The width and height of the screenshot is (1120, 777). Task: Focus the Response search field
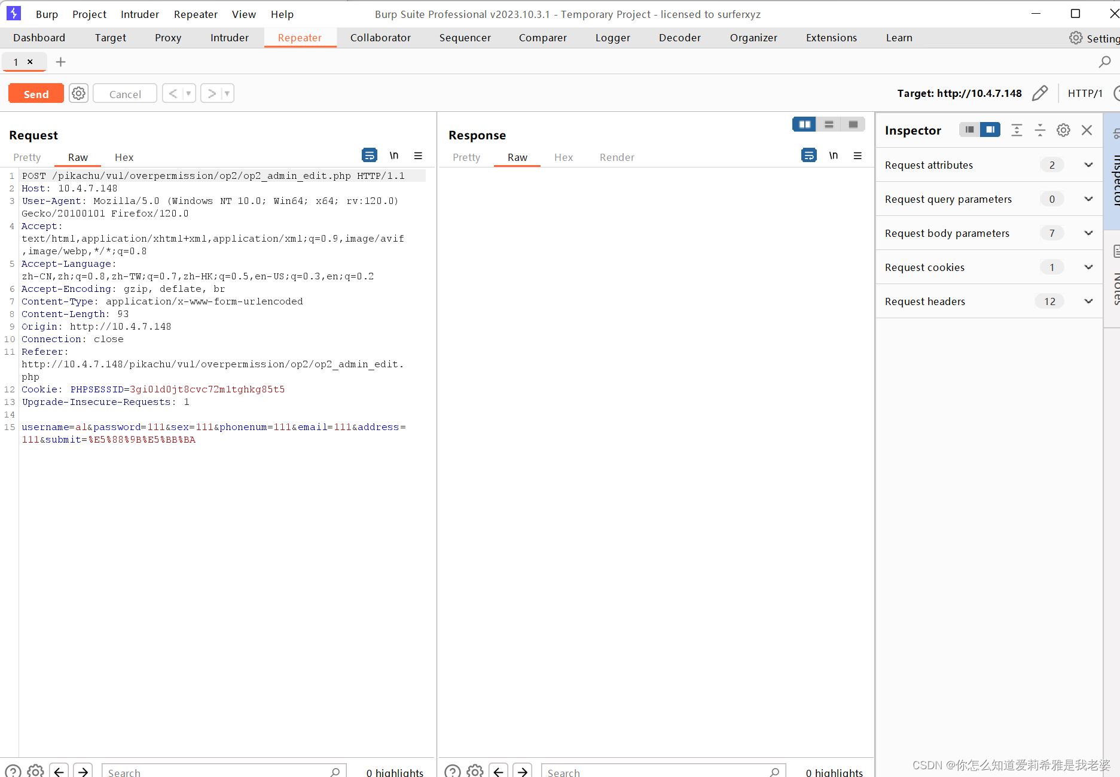point(664,772)
